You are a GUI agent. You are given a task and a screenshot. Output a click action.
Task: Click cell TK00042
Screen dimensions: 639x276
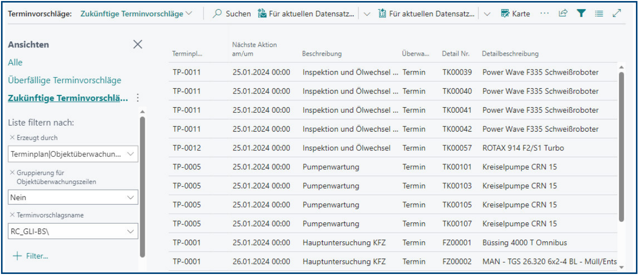tap(457, 129)
